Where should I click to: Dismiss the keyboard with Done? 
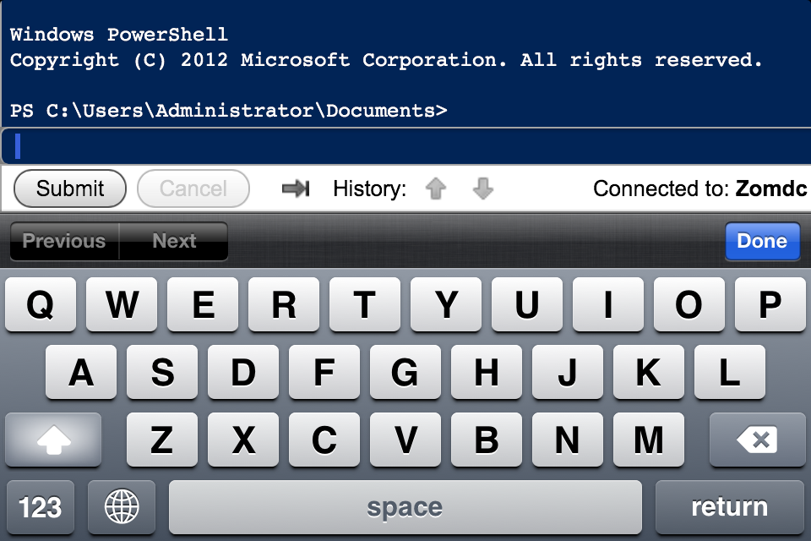[x=762, y=241]
